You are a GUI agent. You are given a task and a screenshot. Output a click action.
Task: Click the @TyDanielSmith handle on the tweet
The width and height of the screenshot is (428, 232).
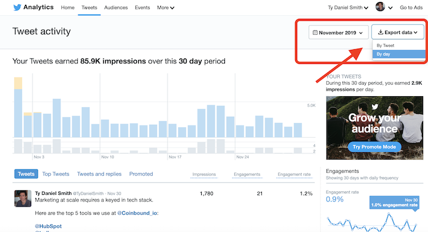[88, 194]
